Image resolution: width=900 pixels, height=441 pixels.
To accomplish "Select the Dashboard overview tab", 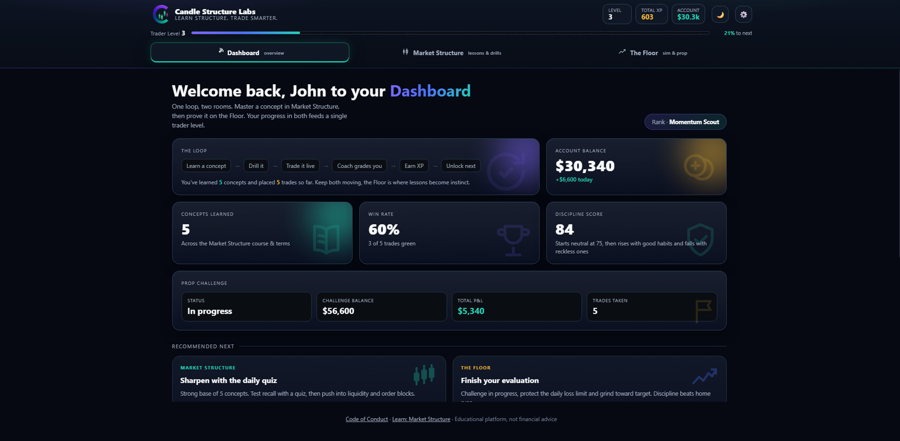I will (x=250, y=52).
